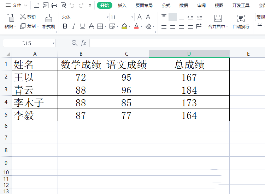Click the Cut scissors icon

click(x=23, y=17)
